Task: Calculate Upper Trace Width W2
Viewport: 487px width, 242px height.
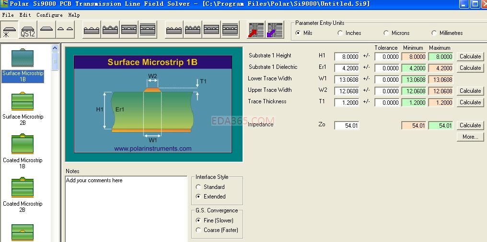Action: 470,91
